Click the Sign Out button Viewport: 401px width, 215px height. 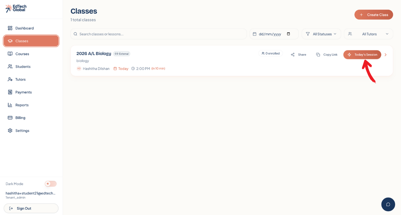tap(31, 208)
